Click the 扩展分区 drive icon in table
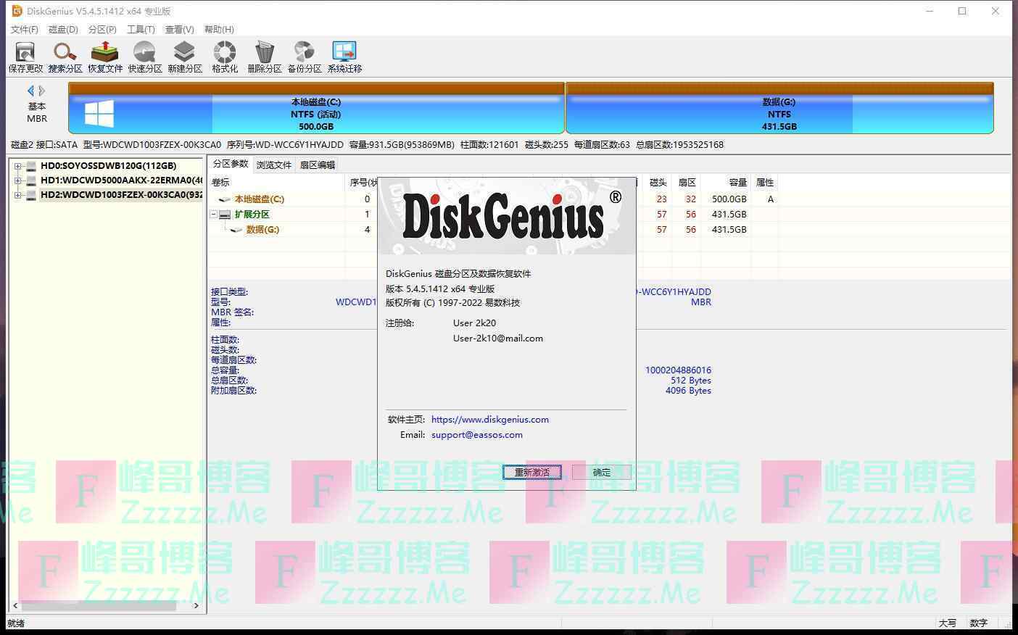 pos(225,215)
